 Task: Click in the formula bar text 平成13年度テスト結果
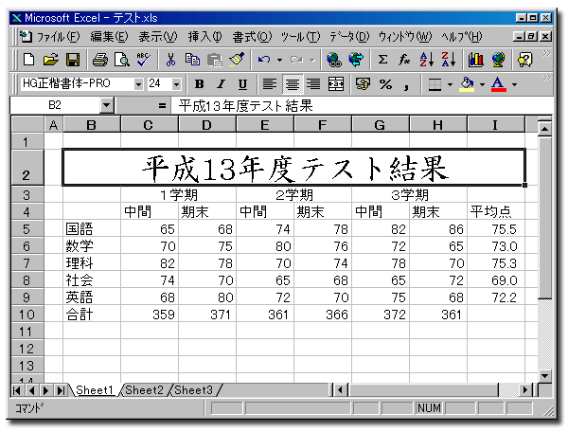pos(245,106)
